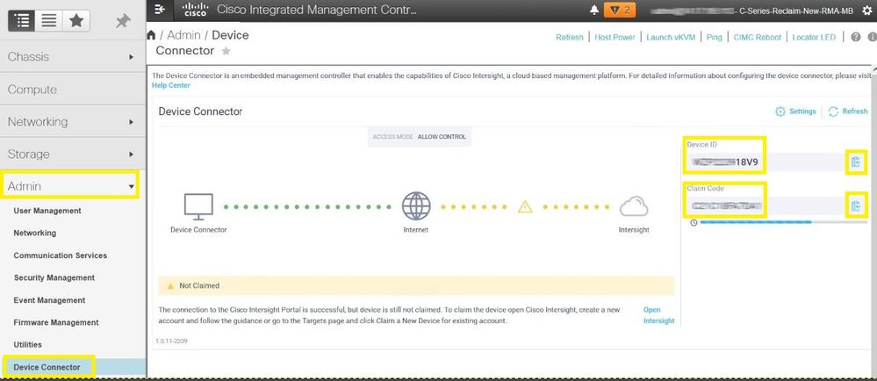877x381 pixels.
Task: Click the Refresh link in top toolbar
Action: (570, 38)
